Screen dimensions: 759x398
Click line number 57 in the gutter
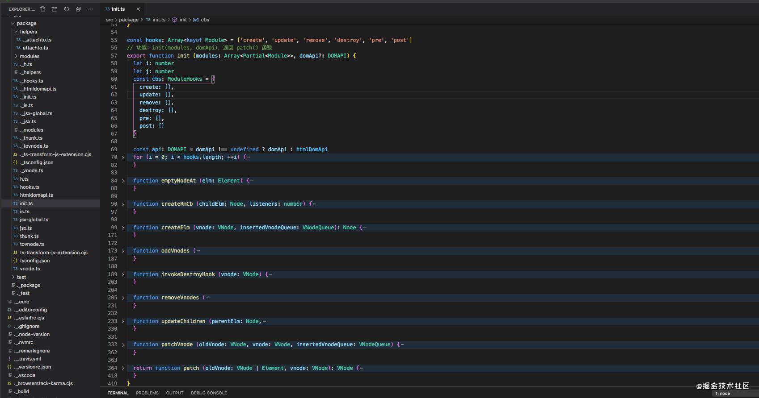click(x=114, y=56)
